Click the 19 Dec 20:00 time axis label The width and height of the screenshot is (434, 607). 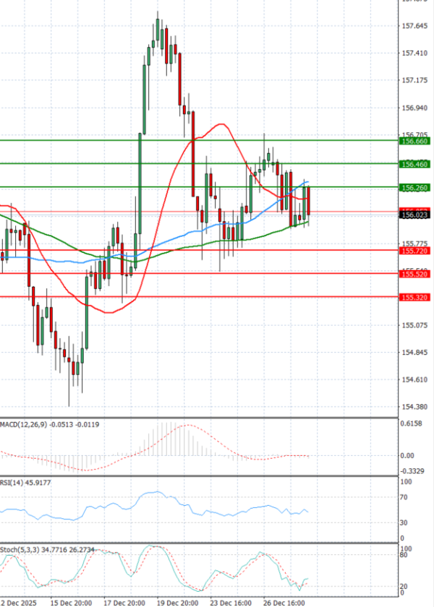pyautogui.click(x=177, y=601)
